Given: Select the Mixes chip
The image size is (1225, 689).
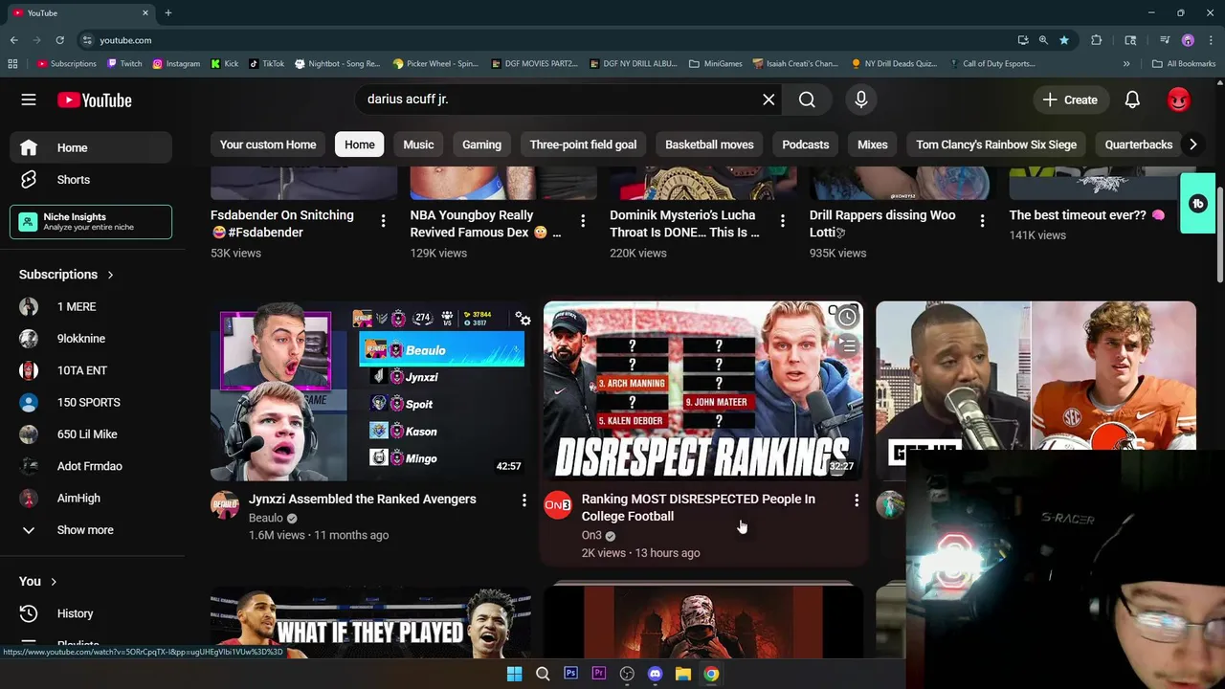Looking at the screenshot, I should click(x=873, y=144).
